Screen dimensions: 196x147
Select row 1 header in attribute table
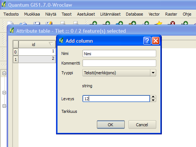point(16,59)
